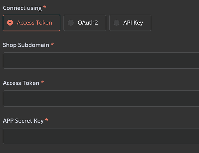The height and width of the screenshot is (153, 199).
Task: Select the OAuth2 radio circle
Action: point(71,23)
